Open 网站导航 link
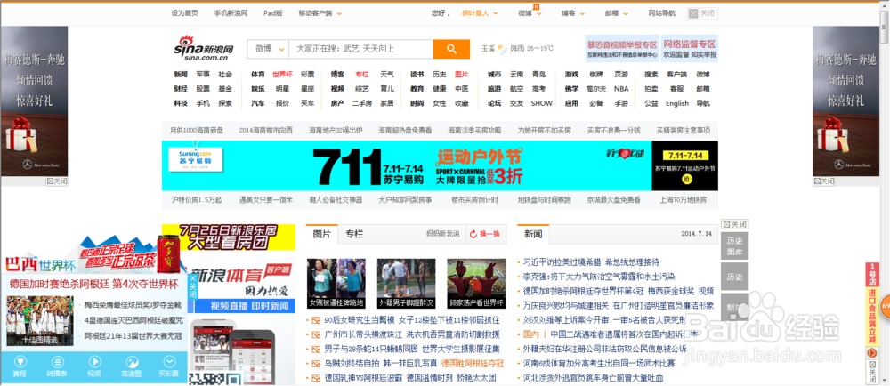Viewport: 890px width, 386px height. click(662, 13)
